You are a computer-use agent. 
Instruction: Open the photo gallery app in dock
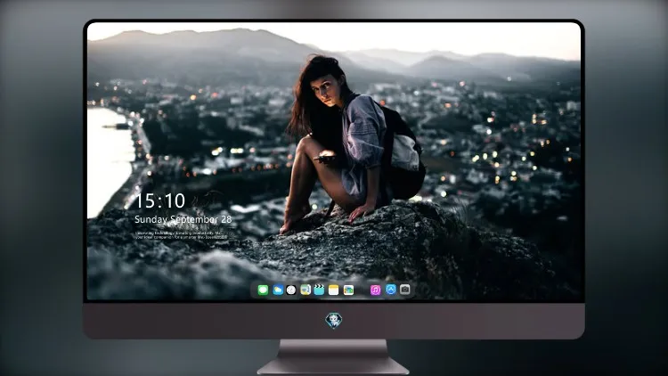click(x=348, y=290)
